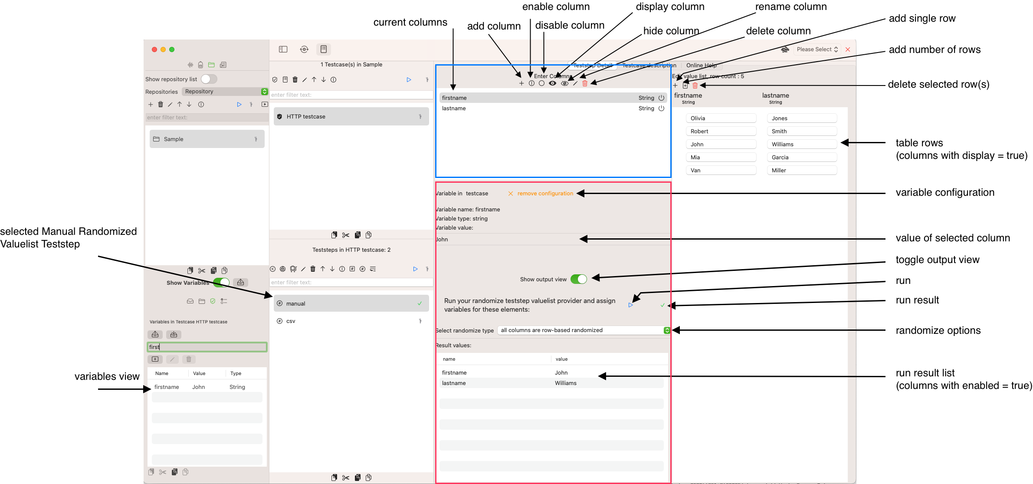Click Online Help menu item
This screenshot has width=1033, height=484.
click(701, 65)
